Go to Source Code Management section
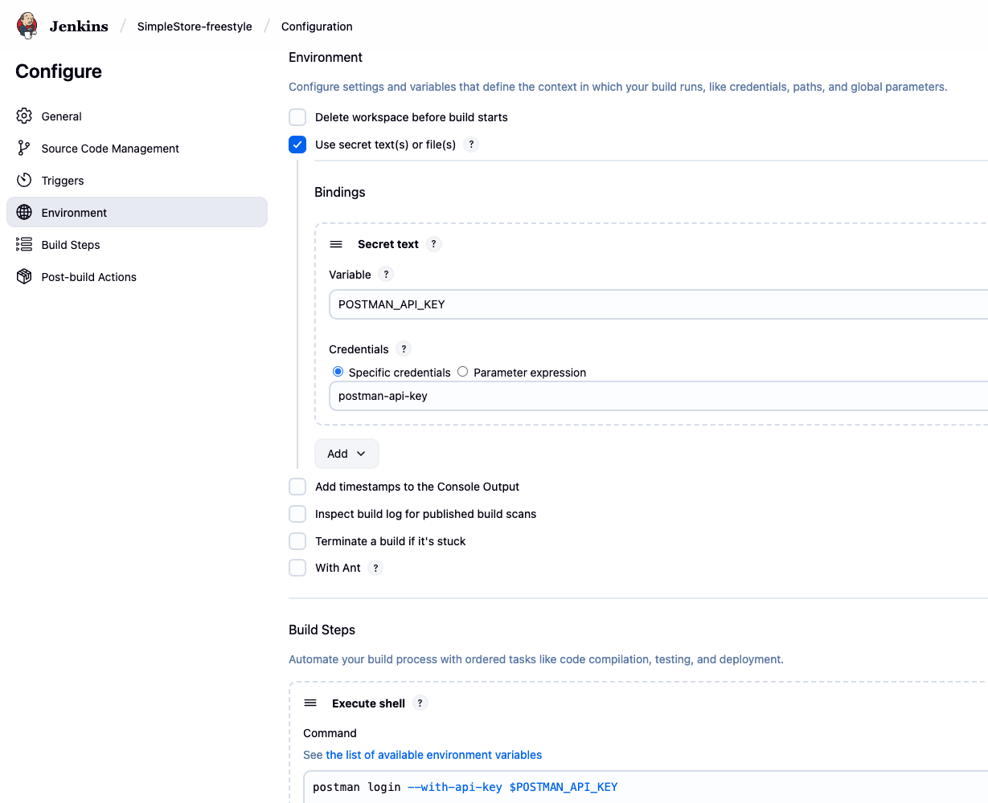 [137, 148]
